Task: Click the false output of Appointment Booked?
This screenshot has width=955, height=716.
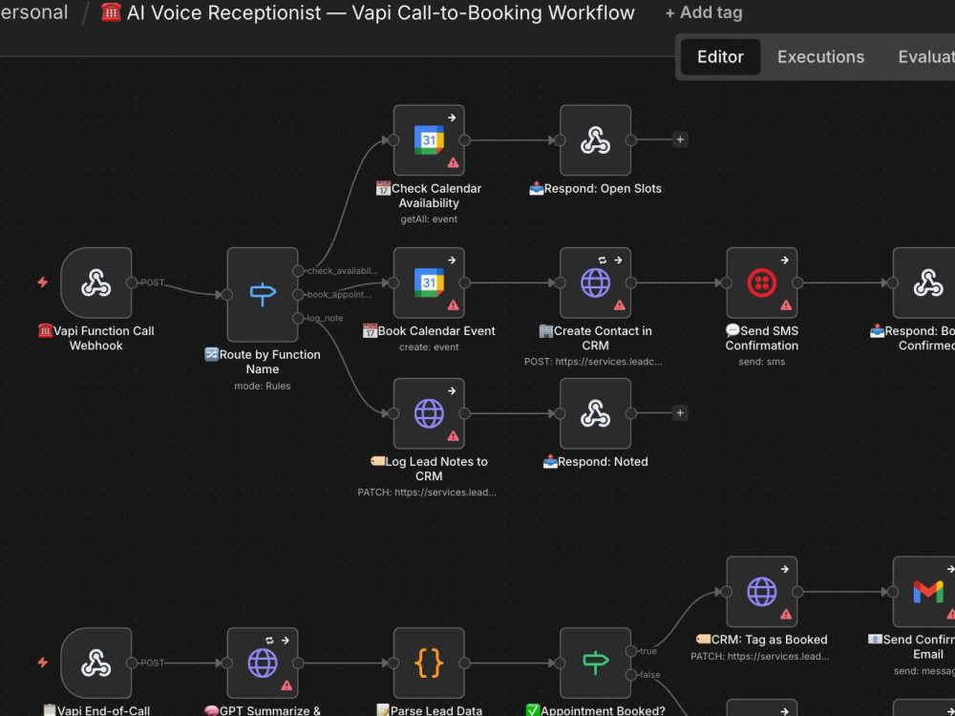Action: coord(631,675)
